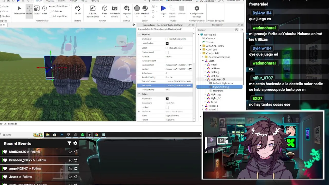Collapse the RightArm model node
This screenshot has height=185, width=329.
pyautogui.click(x=205, y=80)
